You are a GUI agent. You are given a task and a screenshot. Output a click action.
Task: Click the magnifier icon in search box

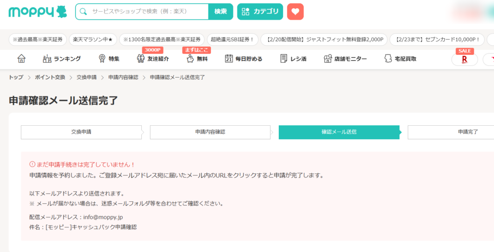pos(83,12)
